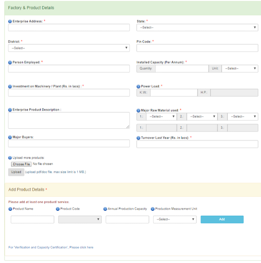Click info icon beside Product Name
This screenshot has width=261, height=263.
coord(10,209)
